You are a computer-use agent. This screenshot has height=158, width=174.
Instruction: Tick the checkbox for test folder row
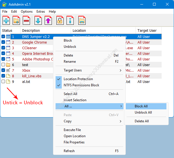click(3, 65)
